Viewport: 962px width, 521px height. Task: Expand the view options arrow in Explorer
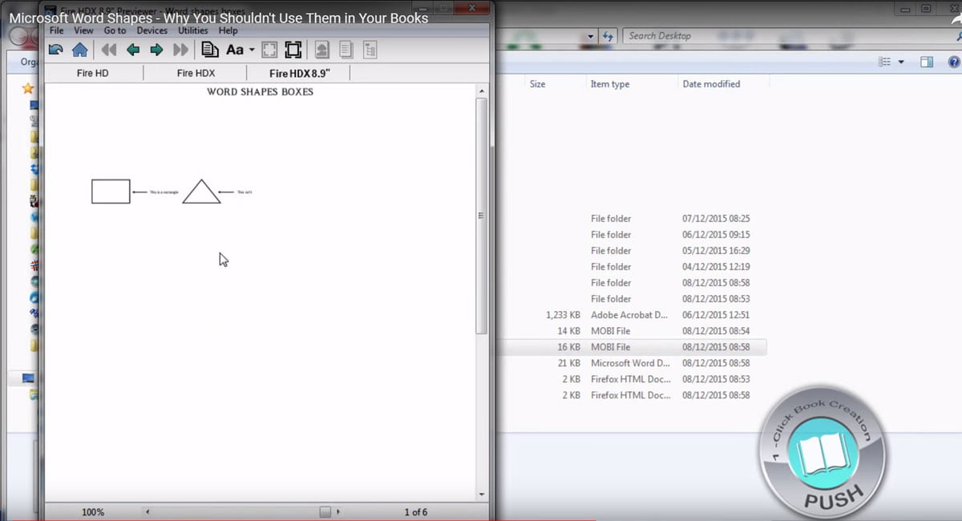(x=901, y=62)
